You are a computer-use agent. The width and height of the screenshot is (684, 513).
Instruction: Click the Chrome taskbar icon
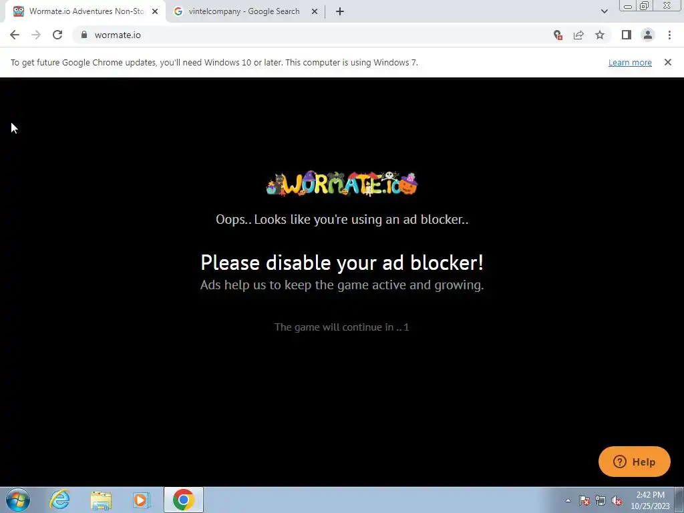(184, 500)
